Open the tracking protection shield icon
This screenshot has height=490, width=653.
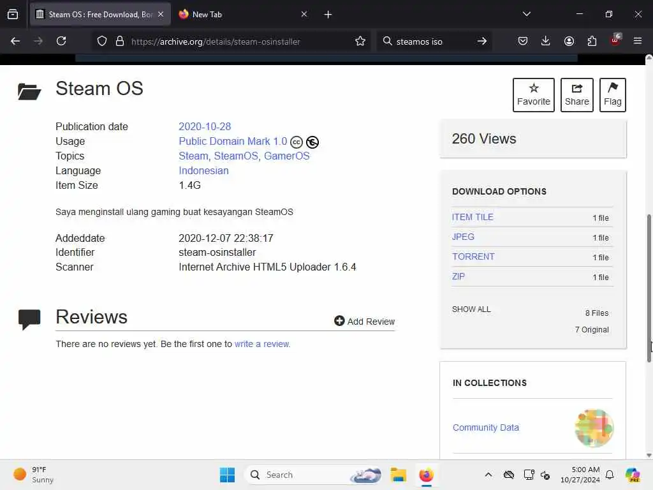(x=102, y=41)
